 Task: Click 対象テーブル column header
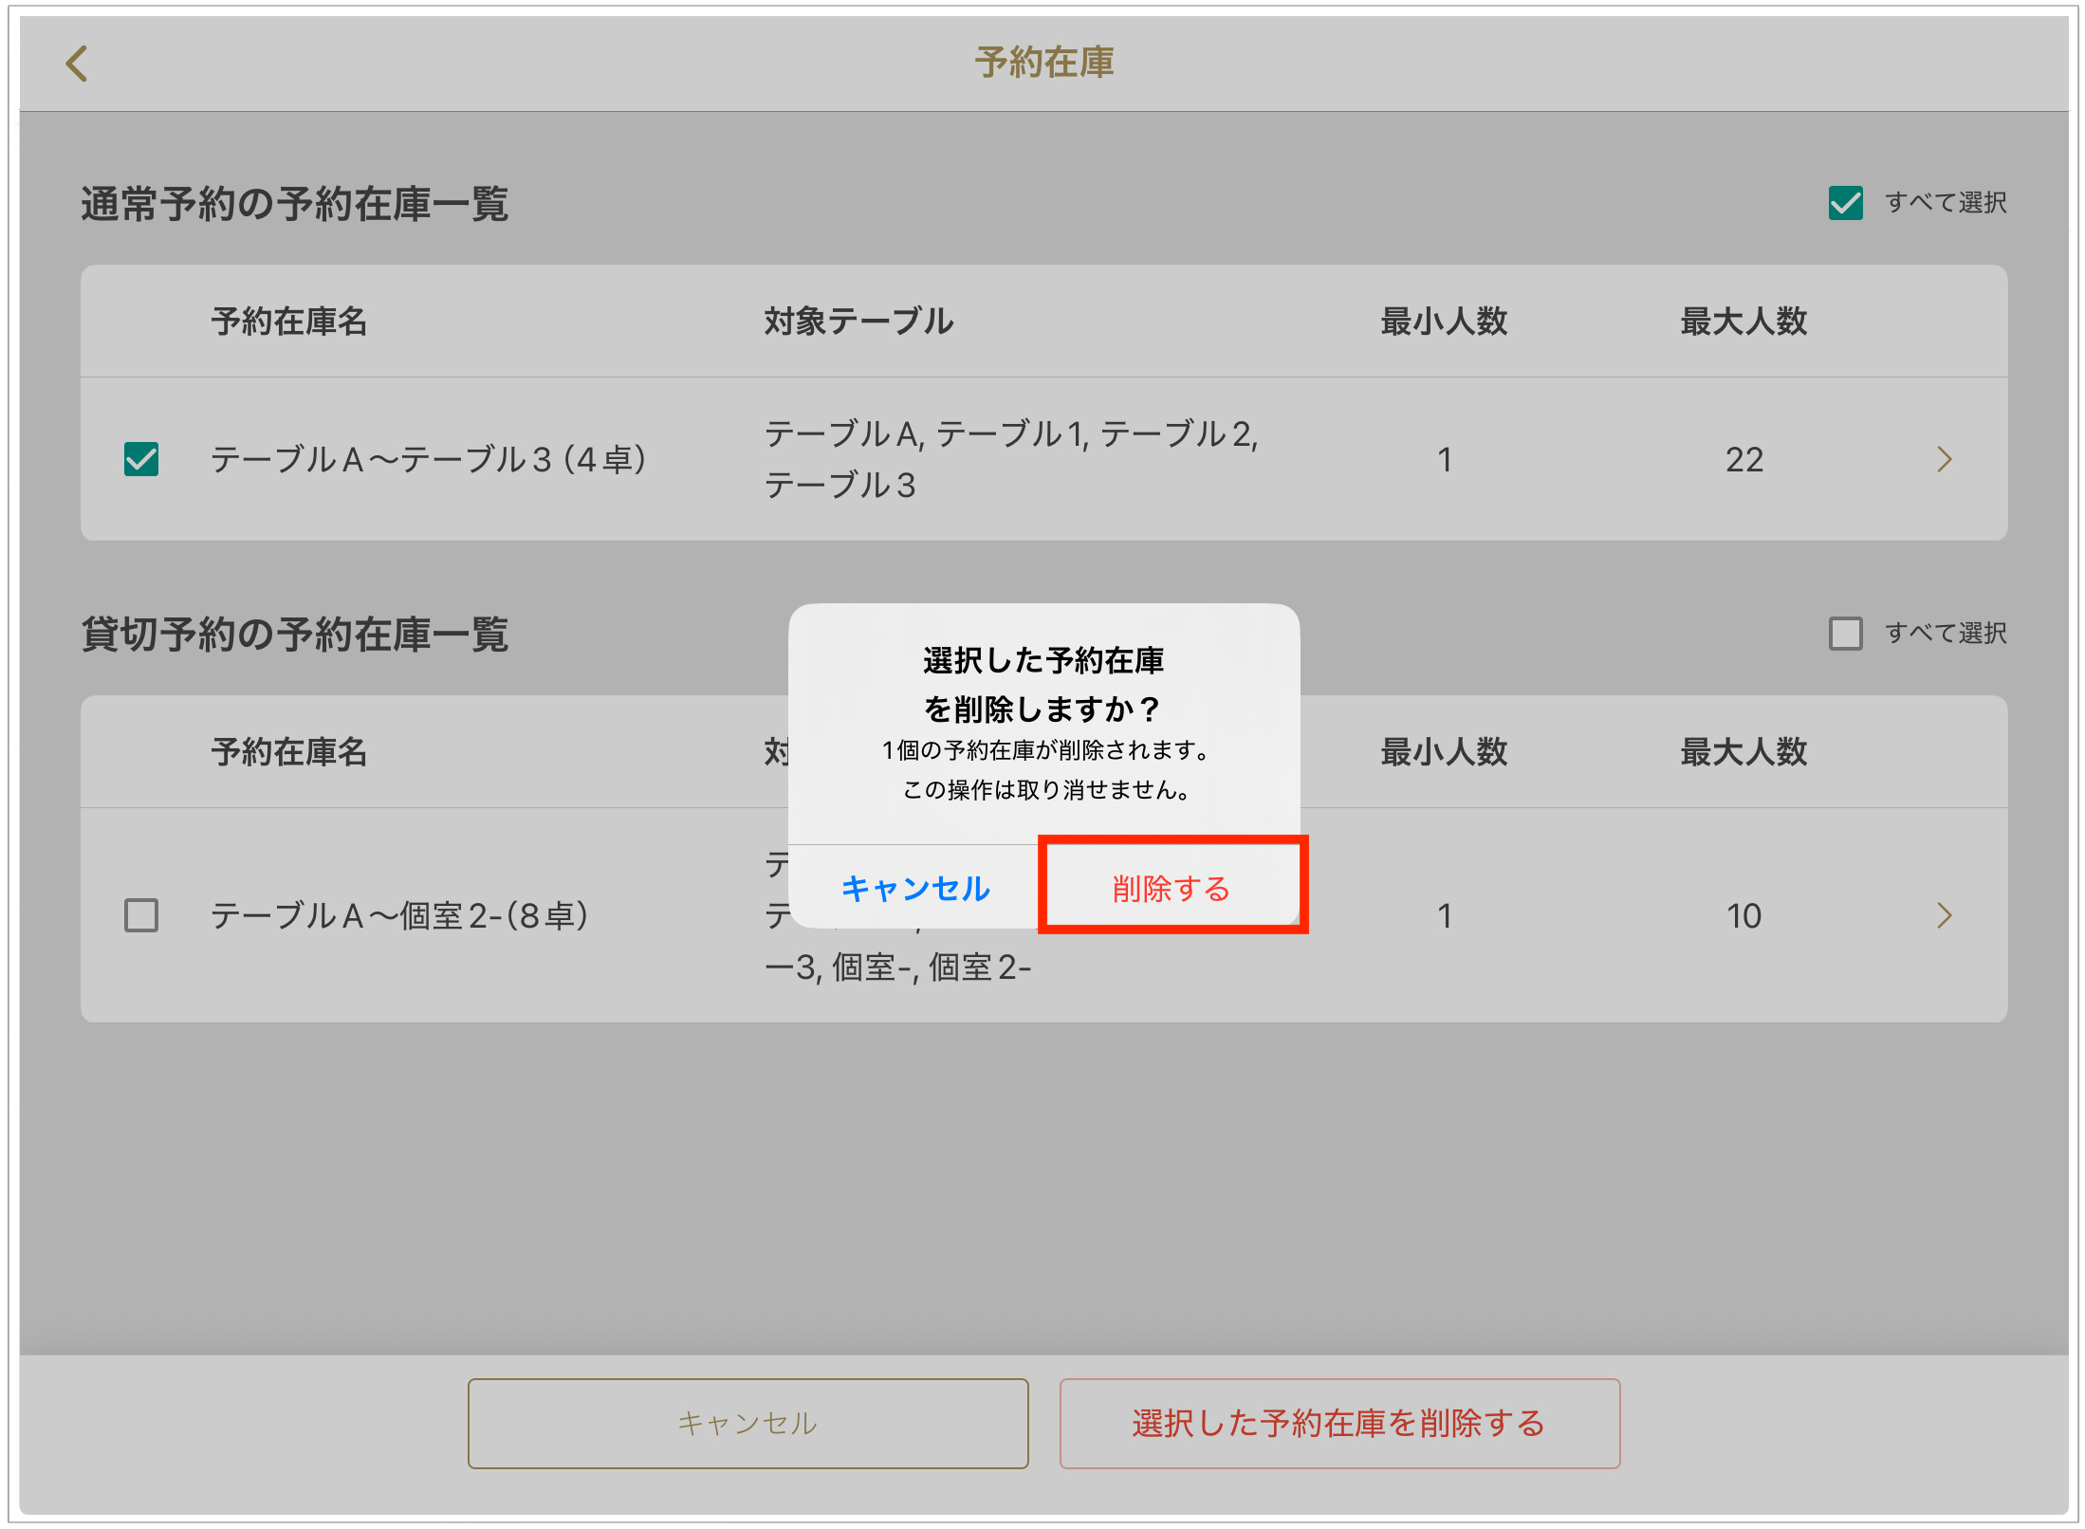point(858,322)
